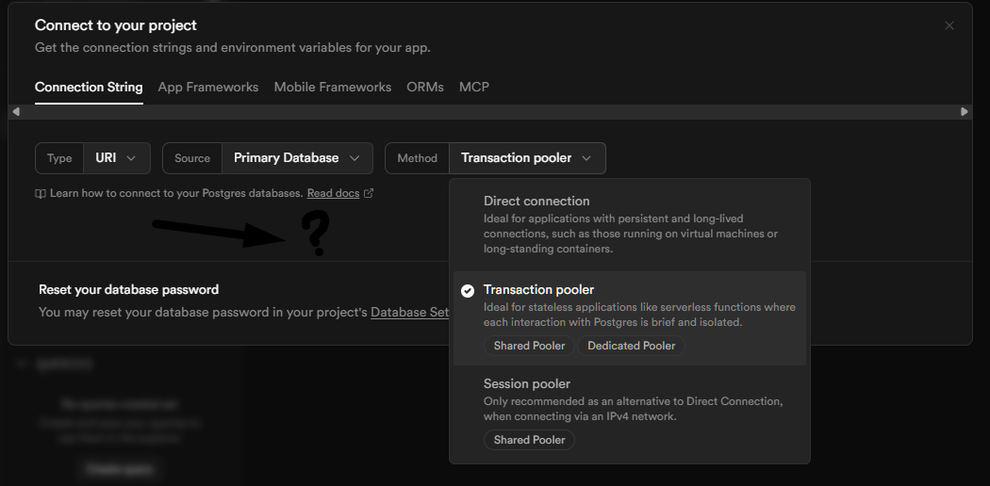990x486 pixels.
Task: Follow the Database Settings link
Action: coord(410,312)
